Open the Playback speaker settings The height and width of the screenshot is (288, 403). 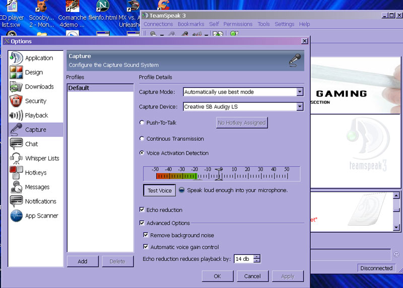(36, 116)
